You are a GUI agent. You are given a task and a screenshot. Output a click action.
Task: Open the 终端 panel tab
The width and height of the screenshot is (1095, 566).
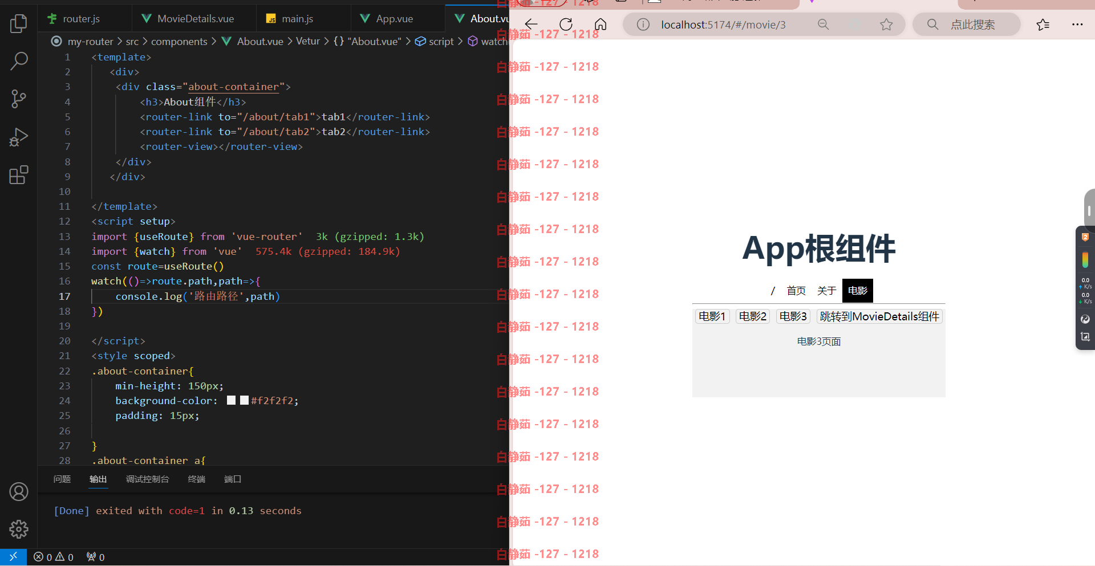click(x=196, y=479)
